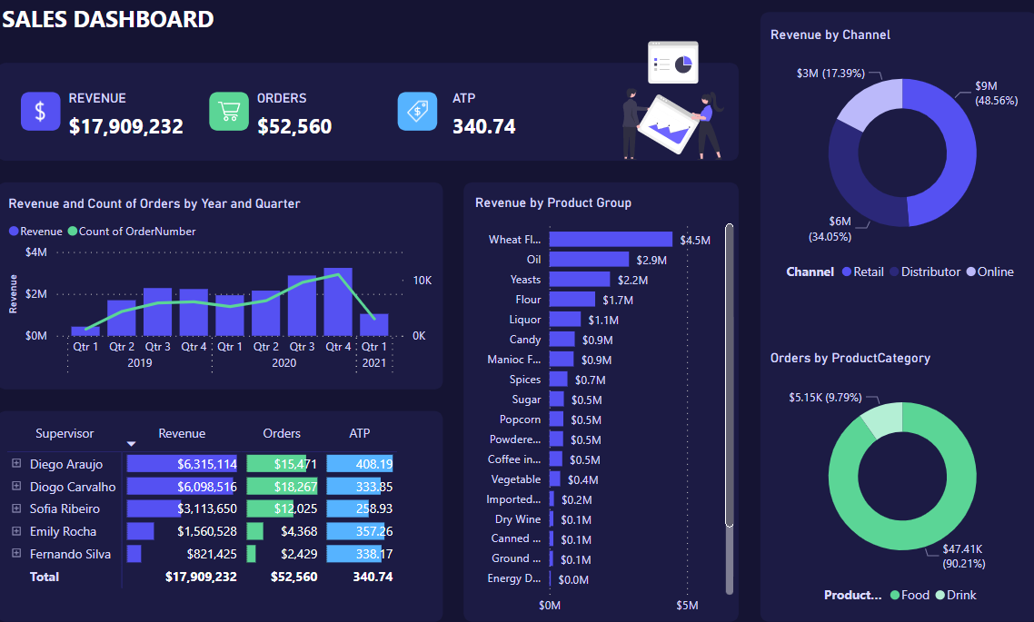Sort table by Supervisor column header
Image resolution: width=1034 pixels, height=622 pixels.
pos(65,434)
